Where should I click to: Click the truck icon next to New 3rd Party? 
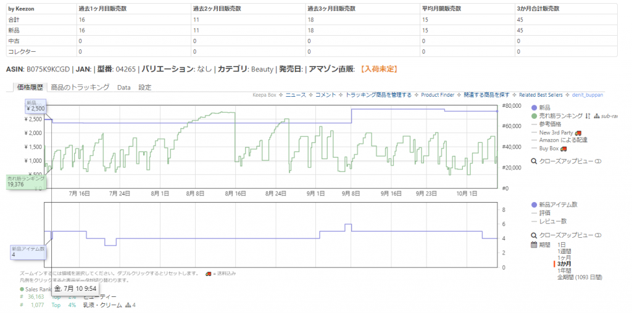(x=578, y=132)
